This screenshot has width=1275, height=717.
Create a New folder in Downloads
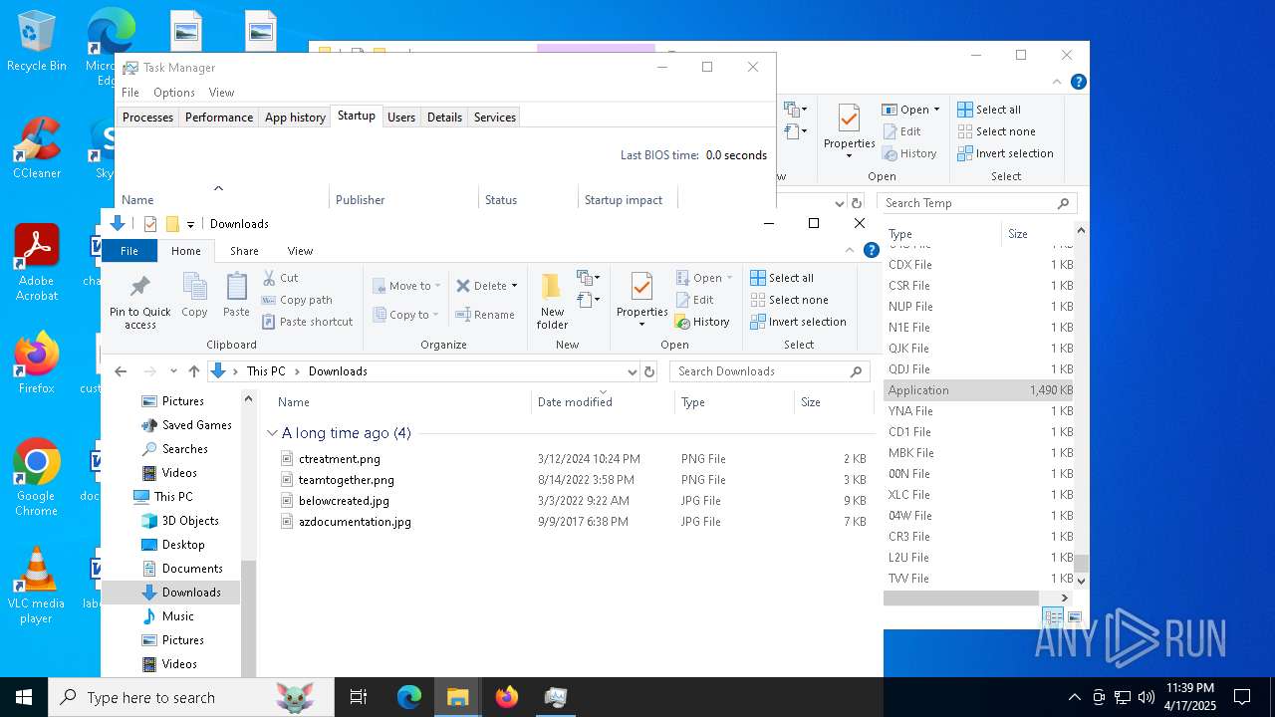point(552,301)
